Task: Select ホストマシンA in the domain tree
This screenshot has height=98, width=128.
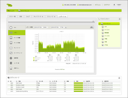Action: (x=109, y=24)
